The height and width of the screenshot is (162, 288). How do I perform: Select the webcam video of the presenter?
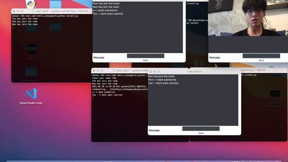click(x=248, y=18)
